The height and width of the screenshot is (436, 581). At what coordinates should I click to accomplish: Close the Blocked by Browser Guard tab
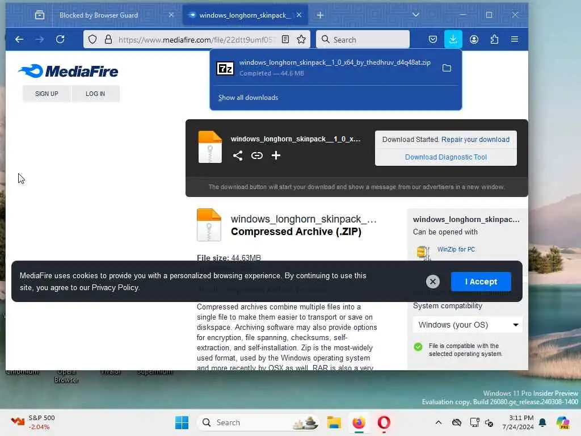click(x=171, y=15)
